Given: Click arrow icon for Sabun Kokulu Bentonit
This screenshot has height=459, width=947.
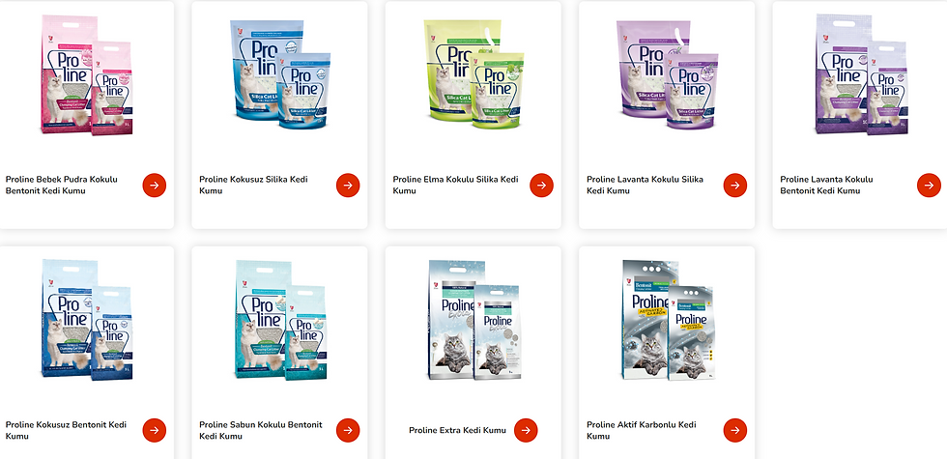Looking at the screenshot, I should [348, 431].
